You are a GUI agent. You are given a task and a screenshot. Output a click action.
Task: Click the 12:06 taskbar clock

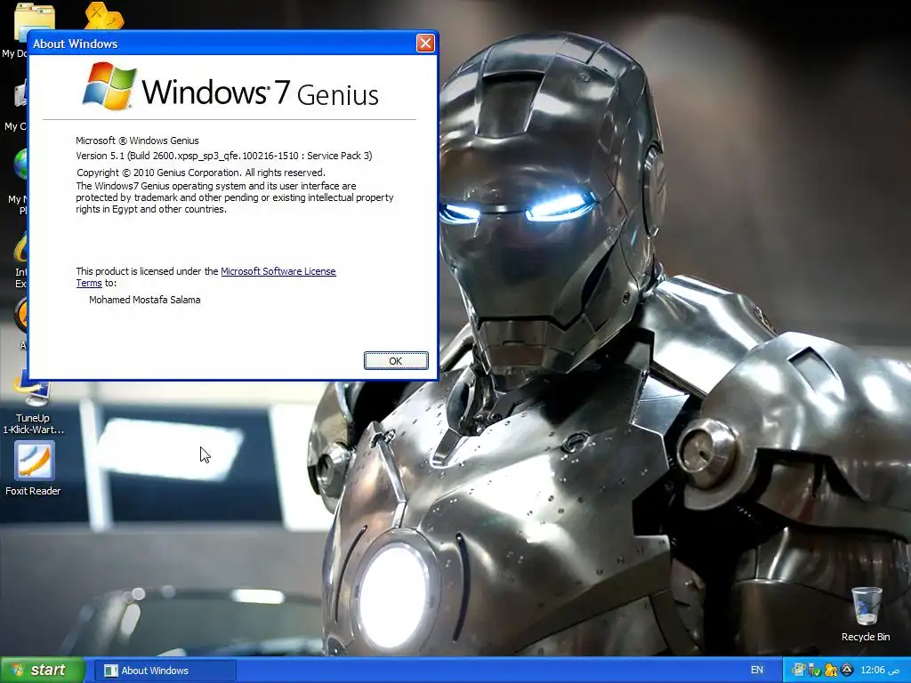880,671
